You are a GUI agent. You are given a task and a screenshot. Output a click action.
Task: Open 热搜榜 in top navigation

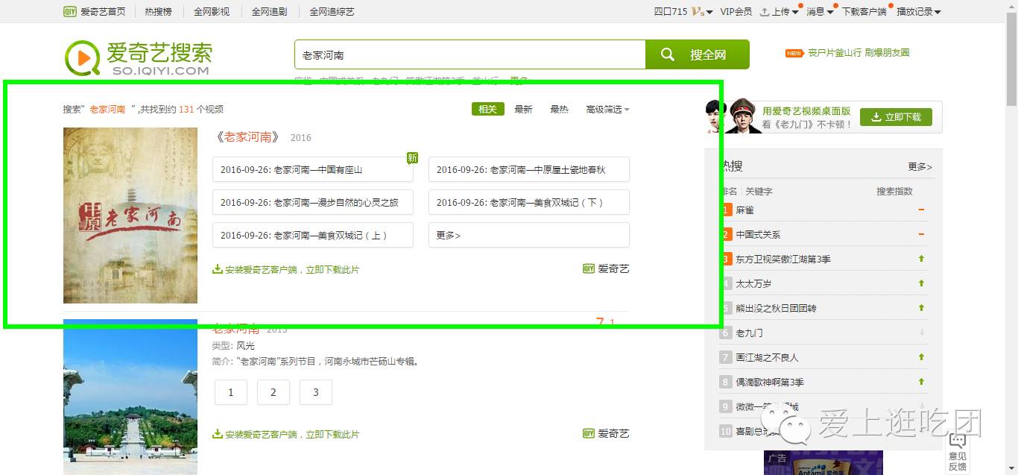(158, 11)
